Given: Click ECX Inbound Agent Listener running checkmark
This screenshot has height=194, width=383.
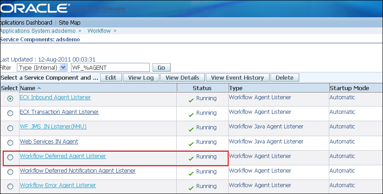Looking at the screenshot, I should [x=191, y=99].
